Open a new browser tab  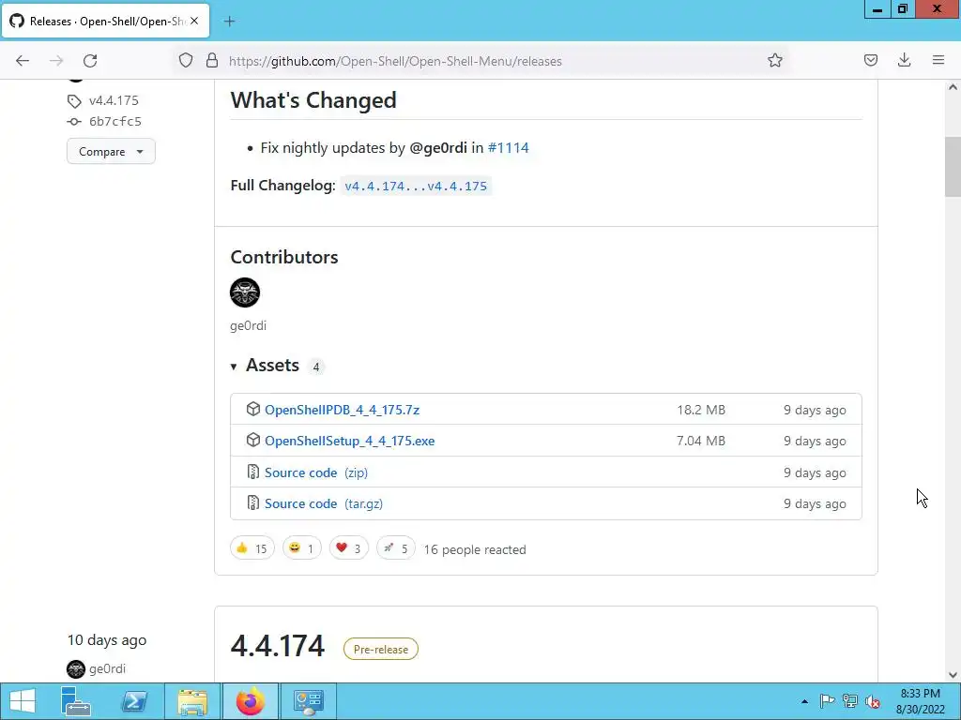pos(229,22)
